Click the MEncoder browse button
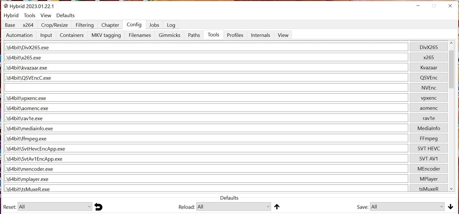The height and width of the screenshot is (214, 459). (x=429, y=169)
